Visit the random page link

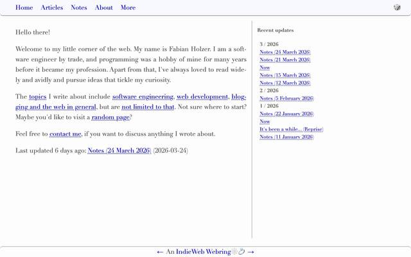(x=110, y=117)
